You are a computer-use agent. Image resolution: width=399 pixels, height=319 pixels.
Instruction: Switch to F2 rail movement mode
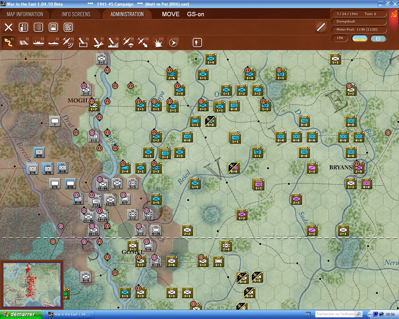click(24, 42)
